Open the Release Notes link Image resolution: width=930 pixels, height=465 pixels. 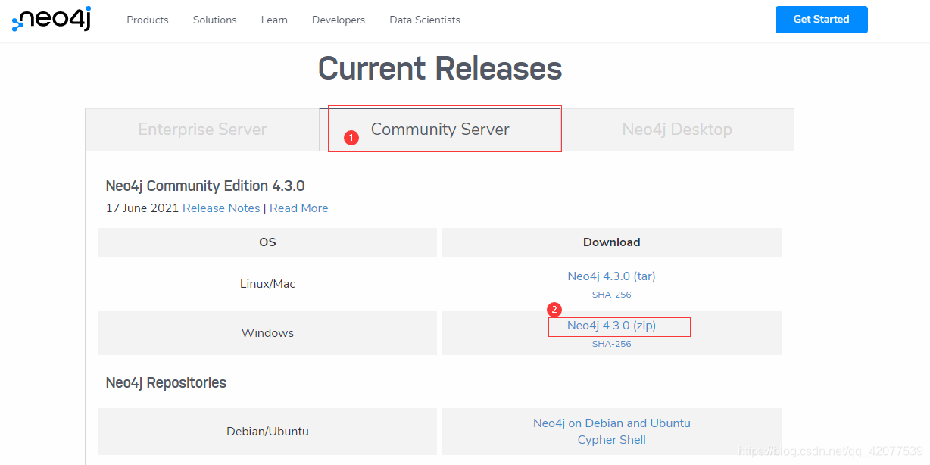pyautogui.click(x=221, y=208)
